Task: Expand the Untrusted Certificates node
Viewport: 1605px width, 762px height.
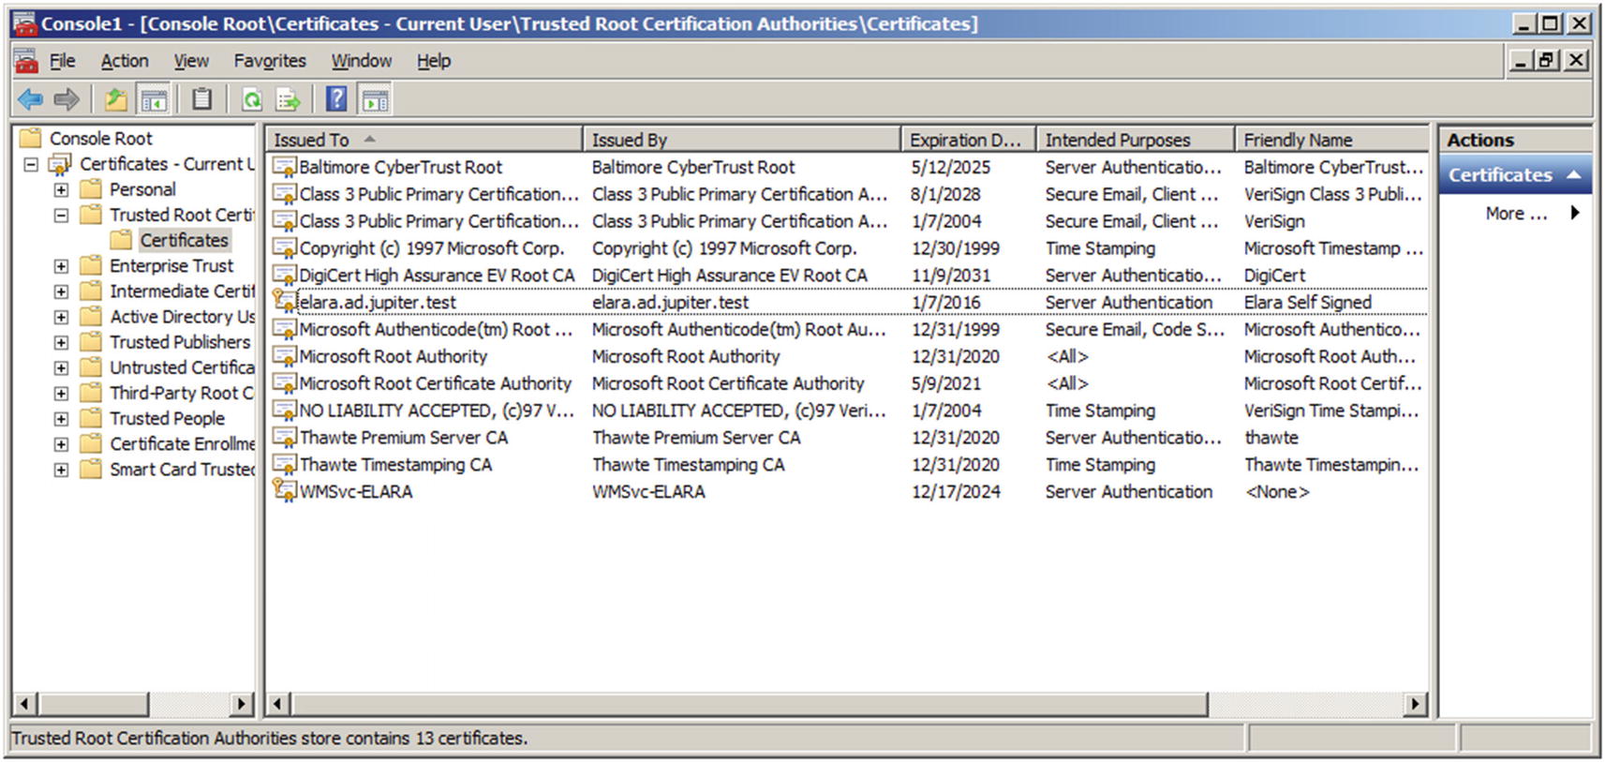Action: coord(61,368)
